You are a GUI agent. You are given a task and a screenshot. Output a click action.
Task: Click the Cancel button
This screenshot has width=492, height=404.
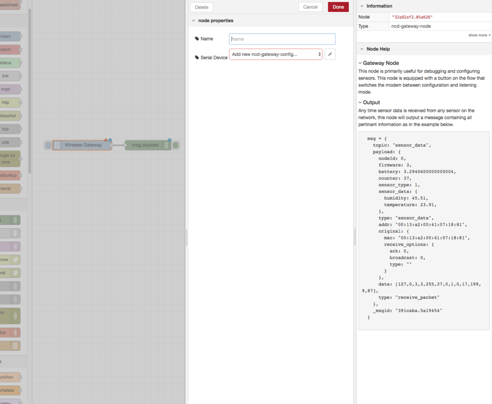point(310,7)
